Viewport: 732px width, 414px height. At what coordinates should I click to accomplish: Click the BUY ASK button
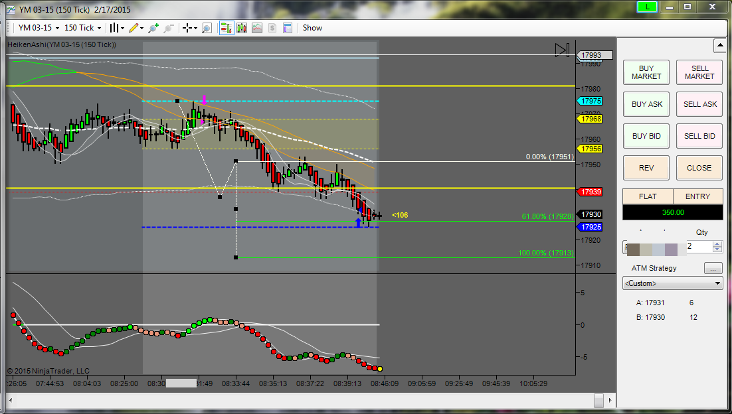(646, 104)
